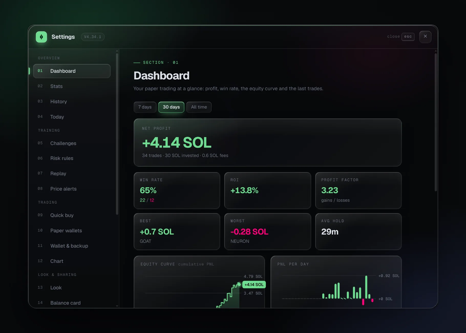The width and height of the screenshot is (466, 333).
Task: Click the esc key hint button
Action: click(x=408, y=37)
